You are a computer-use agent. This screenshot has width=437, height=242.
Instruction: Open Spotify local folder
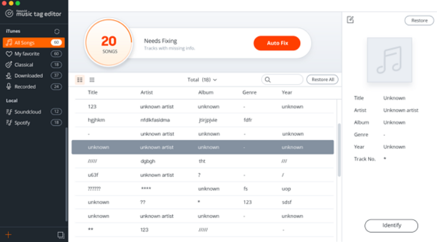24,122
